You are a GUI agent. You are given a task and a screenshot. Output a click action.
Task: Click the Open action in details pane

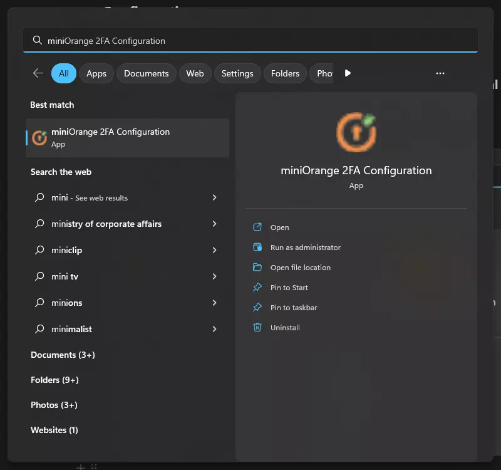point(279,227)
